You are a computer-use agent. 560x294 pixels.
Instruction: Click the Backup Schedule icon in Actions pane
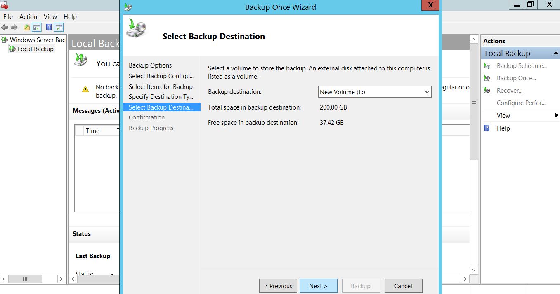click(487, 66)
